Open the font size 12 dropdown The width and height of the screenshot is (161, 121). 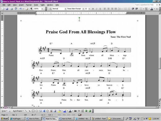(x=89, y=9)
